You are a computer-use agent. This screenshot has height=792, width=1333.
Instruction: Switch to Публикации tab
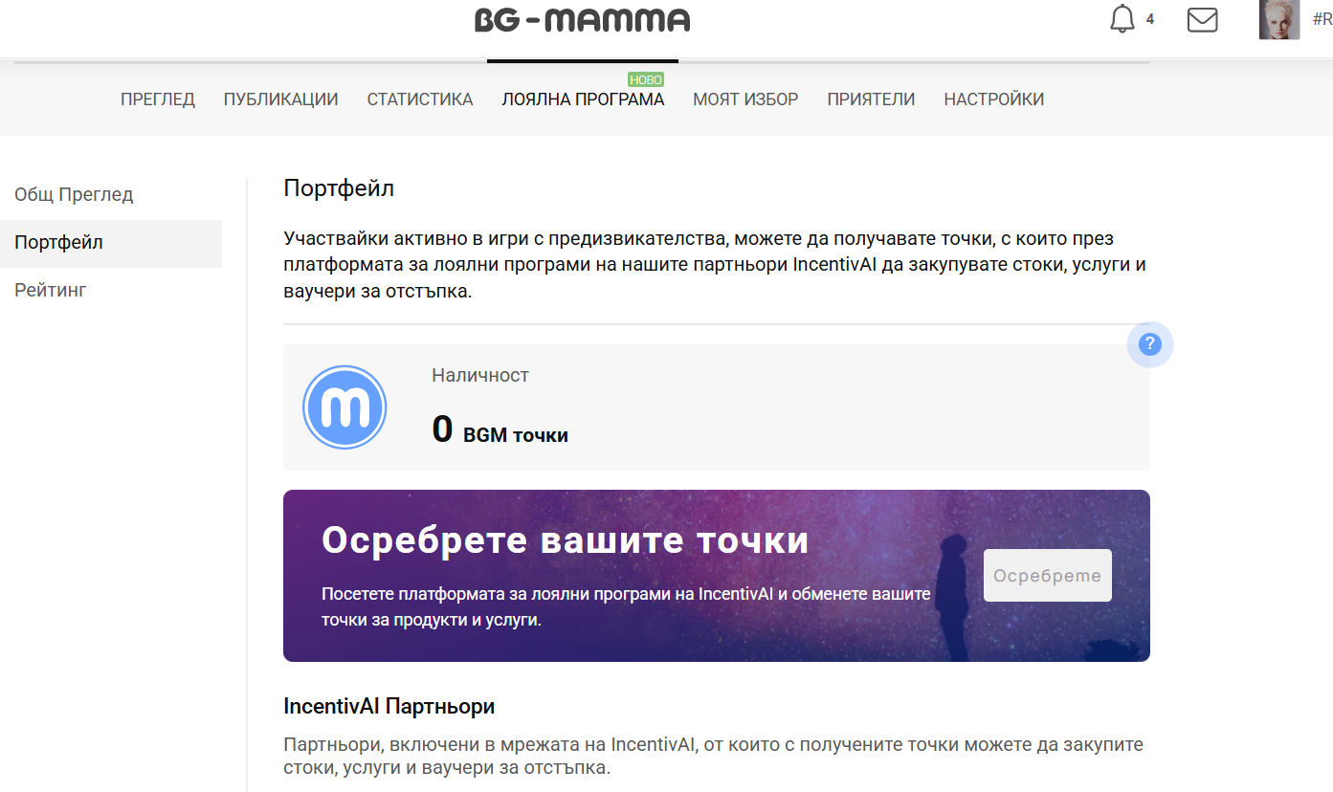281,99
